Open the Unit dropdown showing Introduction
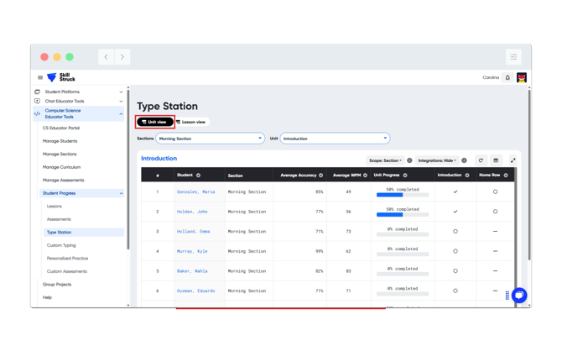Image resolution: width=562 pixels, height=351 pixels. (335, 139)
